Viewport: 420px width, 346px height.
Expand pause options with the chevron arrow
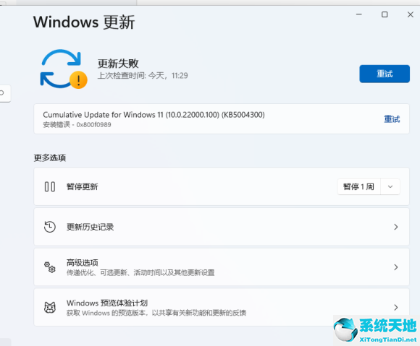tap(390, 186)
